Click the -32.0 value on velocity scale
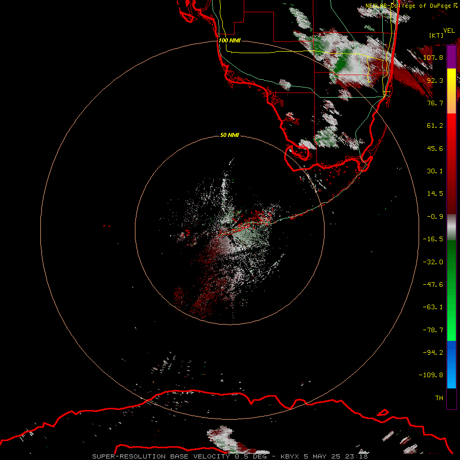This screenshot has height=460, width=460. (x=433, y=262)
